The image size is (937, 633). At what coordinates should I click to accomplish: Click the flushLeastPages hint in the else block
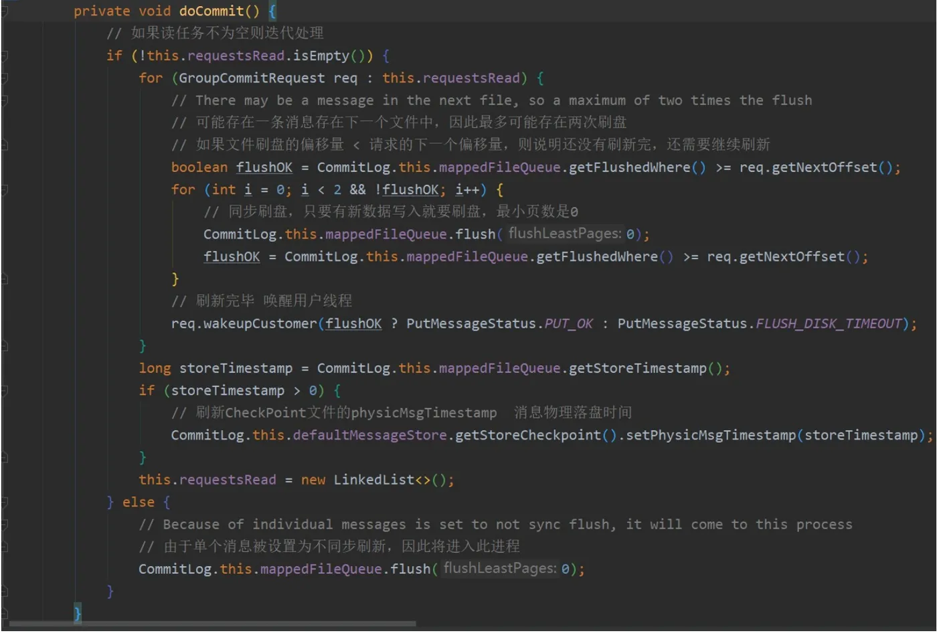500,568
